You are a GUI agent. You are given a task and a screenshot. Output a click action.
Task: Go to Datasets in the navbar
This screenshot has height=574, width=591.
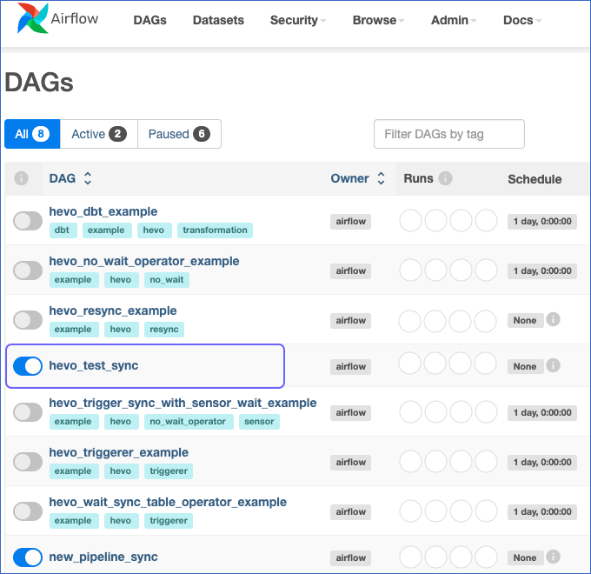[x=218, y=20]
